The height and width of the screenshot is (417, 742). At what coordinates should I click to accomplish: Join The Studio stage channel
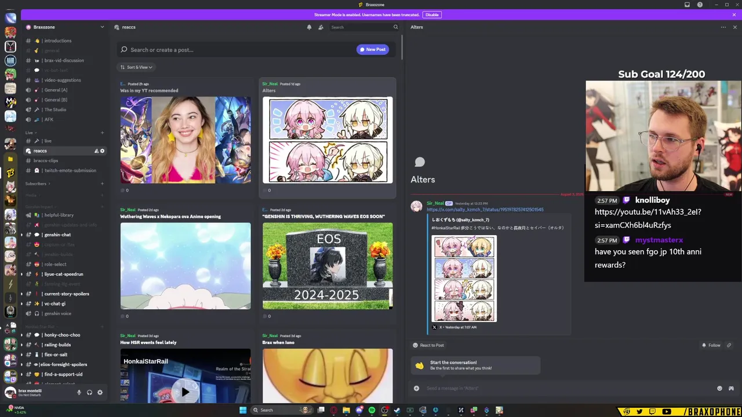[65, 109]
